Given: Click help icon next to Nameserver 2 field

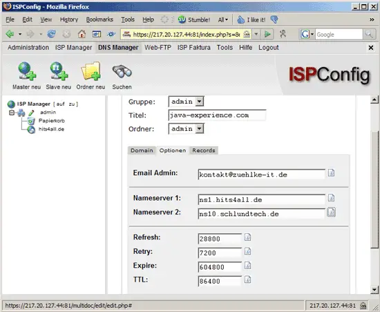Looking at the screenshot, I should pyautogui.click(x=331, y=212).
